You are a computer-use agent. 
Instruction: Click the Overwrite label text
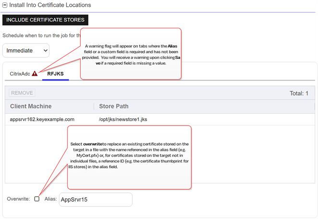[x=18, y=199]
